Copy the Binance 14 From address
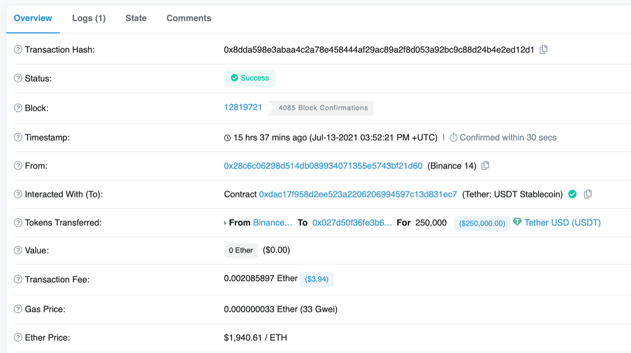The width and height of the screenshot is (631, 353). tap(485, 166)
